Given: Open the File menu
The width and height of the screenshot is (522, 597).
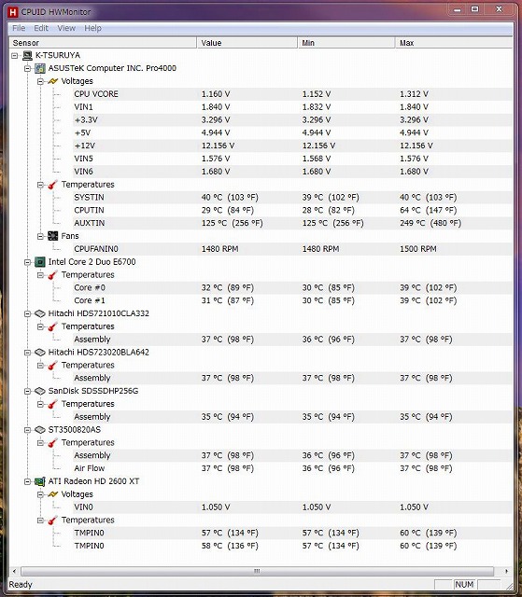Looking at the screenshot, I should coord(19,28).
